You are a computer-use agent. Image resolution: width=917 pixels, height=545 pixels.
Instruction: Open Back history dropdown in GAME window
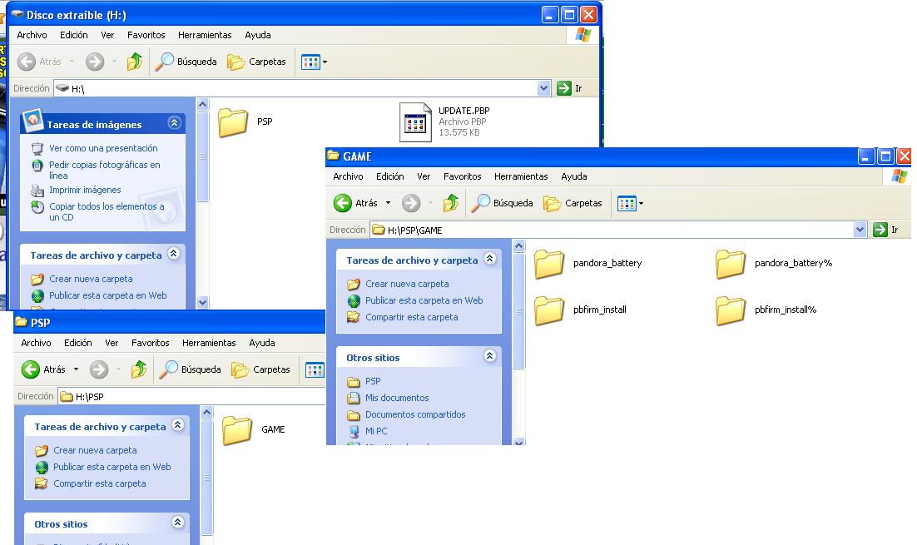click(388, 204)
